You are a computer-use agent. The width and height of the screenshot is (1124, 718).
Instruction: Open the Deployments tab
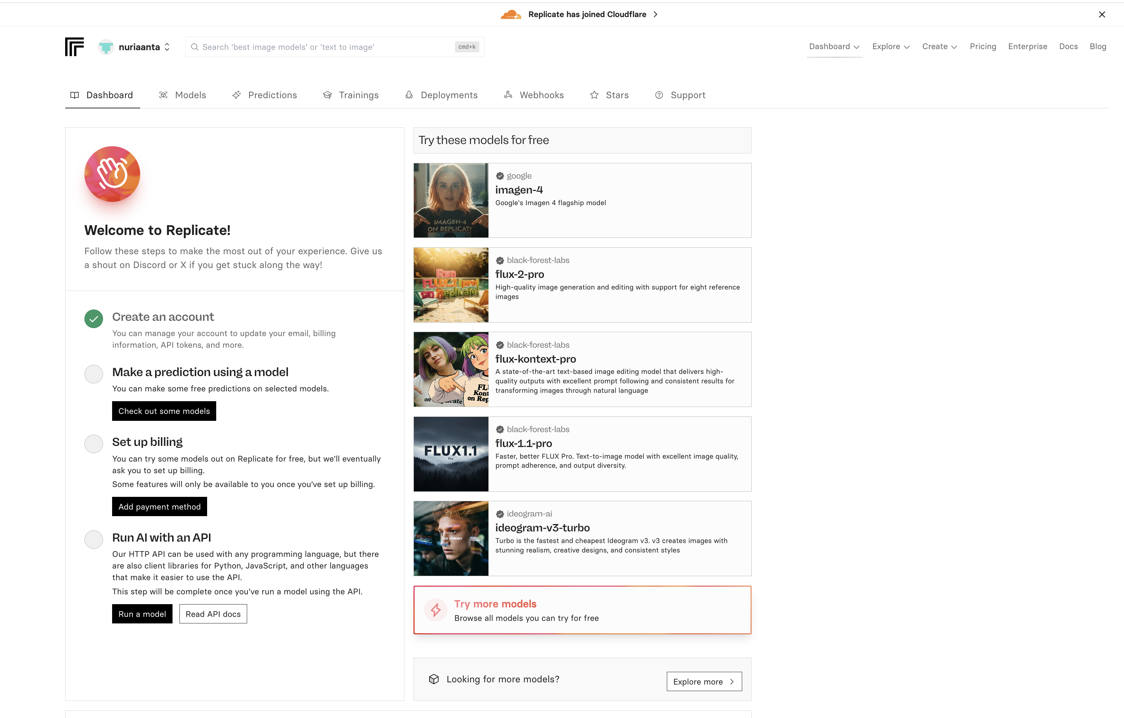click(x=441, y=95)
